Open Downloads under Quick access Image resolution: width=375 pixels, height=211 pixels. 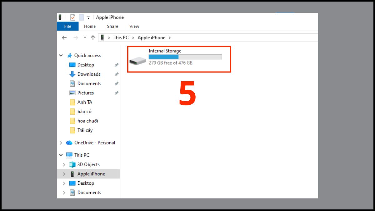pos(89,74)
